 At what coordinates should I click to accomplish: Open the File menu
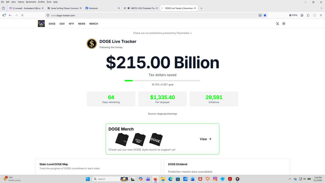point(2,2)
